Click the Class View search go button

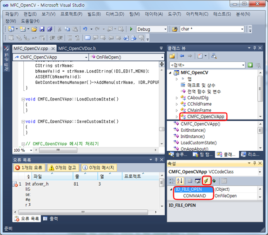(x=250, y=65)
